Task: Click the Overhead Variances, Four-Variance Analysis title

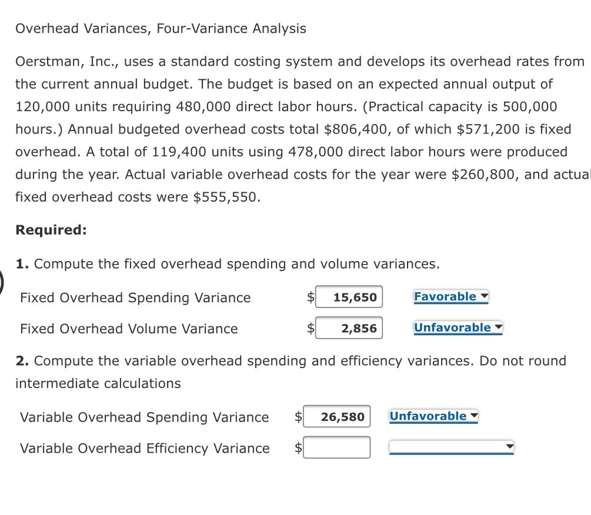Action: [161, 28]
